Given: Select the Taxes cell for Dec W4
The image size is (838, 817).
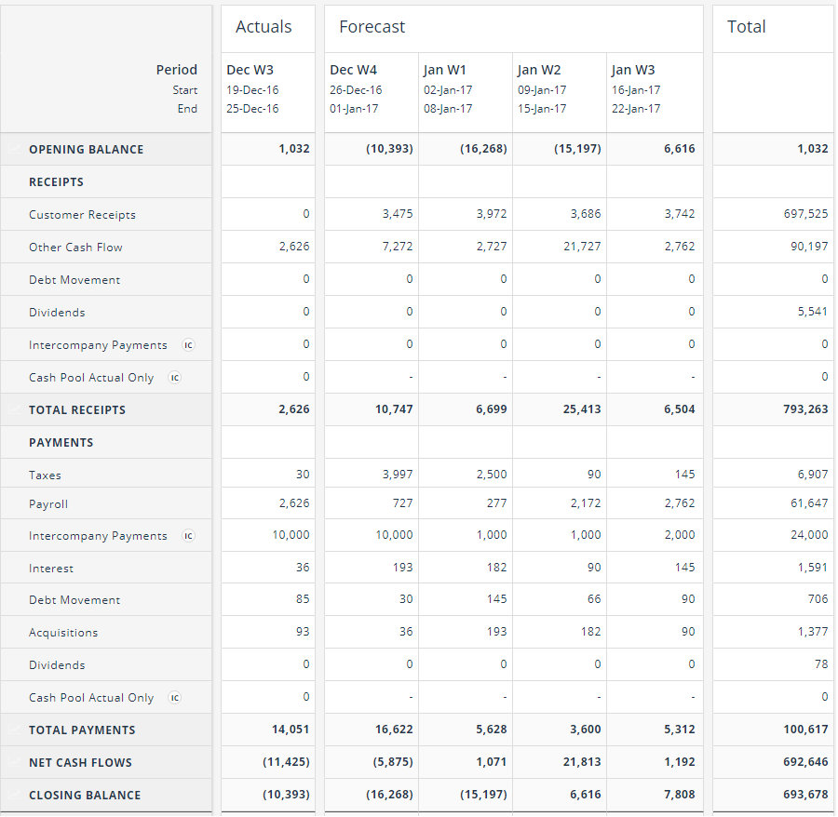Looking at the screenshot, I should tap(398, 475).
